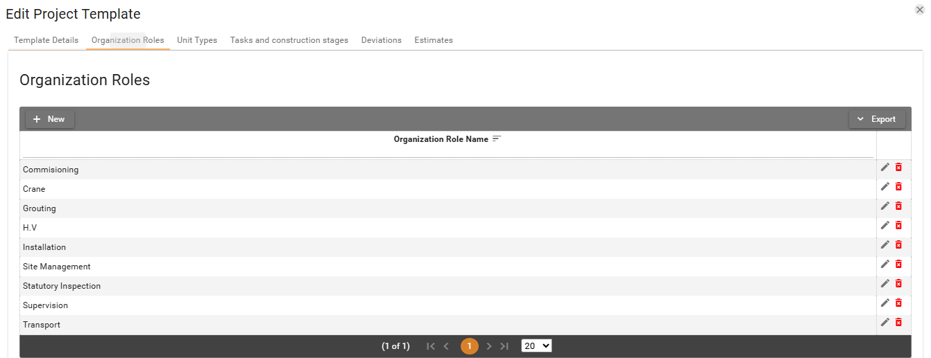
Task: Edit the Grouting role with pencil icon
Action: 885,206
